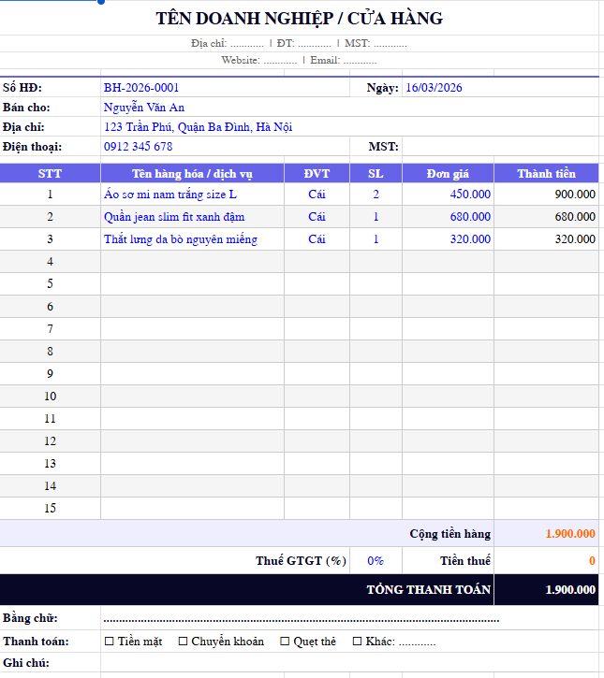Select the invoice number BH-2026-0001 cell
The width and height of the screenshot is (604, 678).
click(x=141, y=88)
